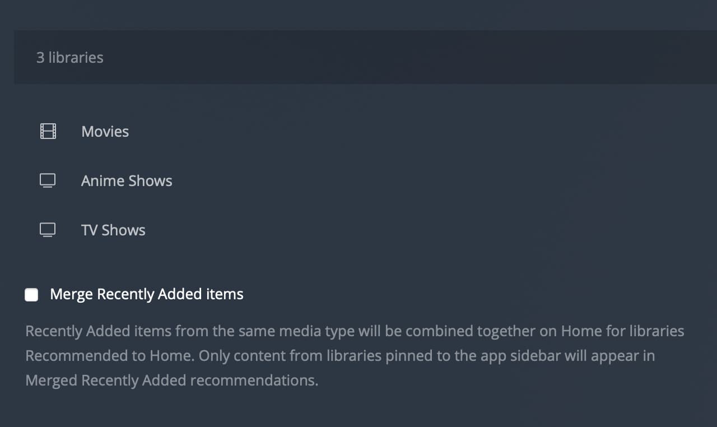The height and width of the screenshot is (427, 717).
Task: Choose the TV Shows library name
Action: (x=113, y=230)
